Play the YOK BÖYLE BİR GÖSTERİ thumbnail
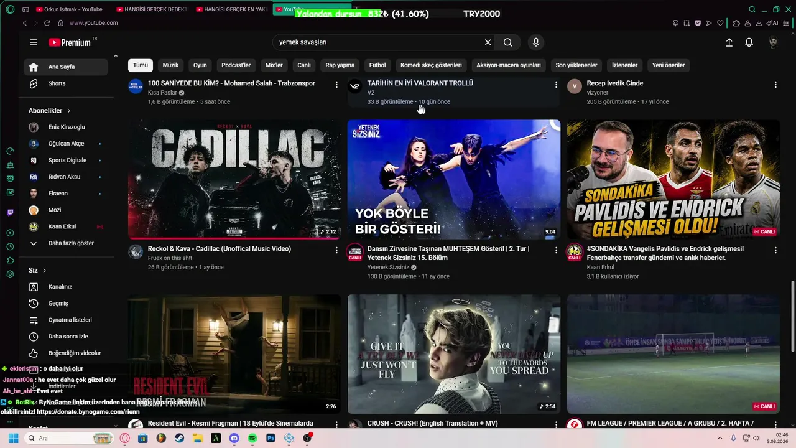 point(454,179)
